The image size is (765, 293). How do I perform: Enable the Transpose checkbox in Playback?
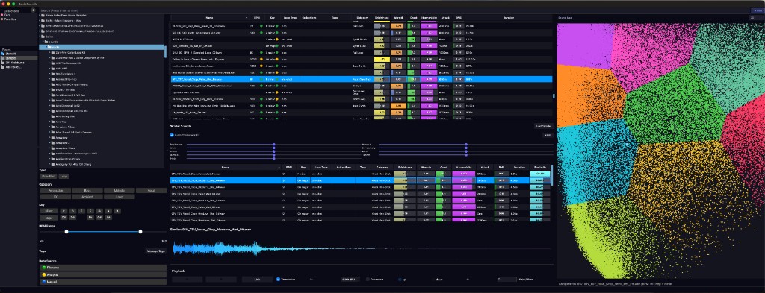click(x=368, y=280)
